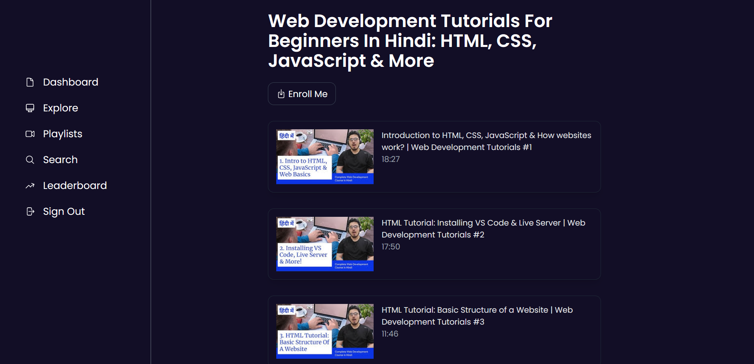Click the 11:46 duration text
This screenshot has width=754, height=364.
pyautogui.click(x=390, y=334)
